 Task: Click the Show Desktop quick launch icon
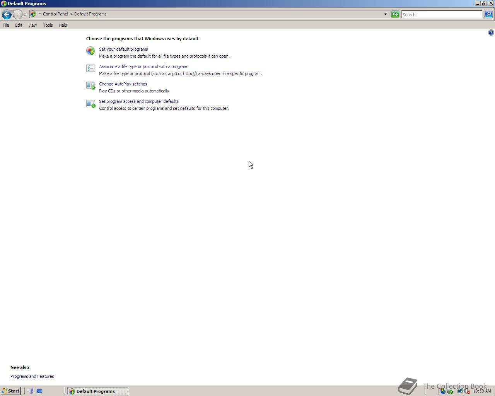[x=39, y=391]
